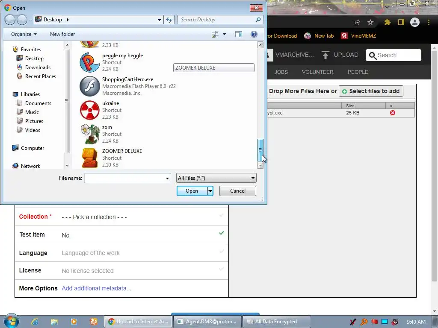The height and width of the screenshot is (328, 438).
Task: Click the Search Desktop magnifier icon
Action: (x=258, y=20)
